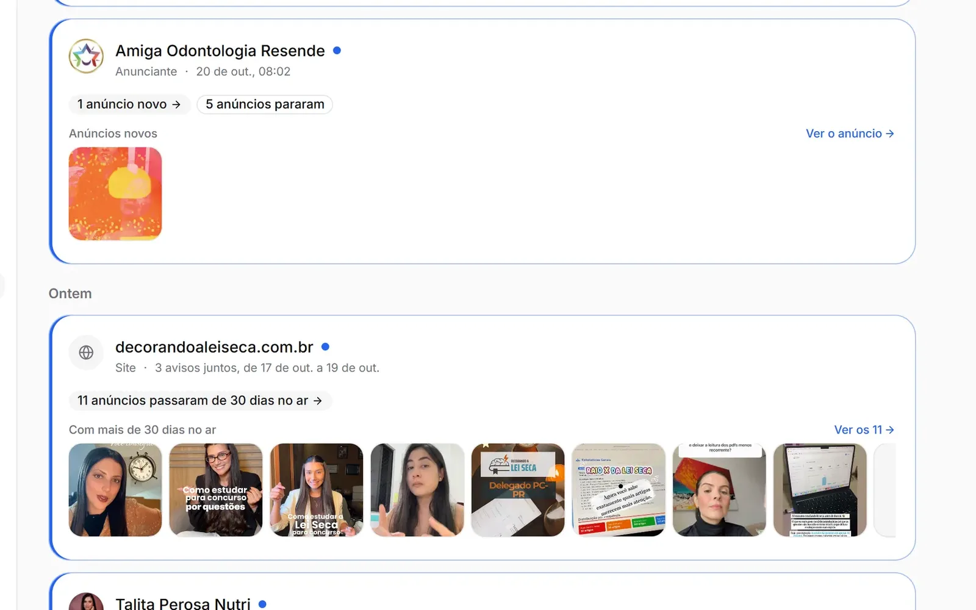Follow the "Ver os 11" link
The height and width of the screenshot is (610, 976).
pyautogui.click(x=864, y=430)
